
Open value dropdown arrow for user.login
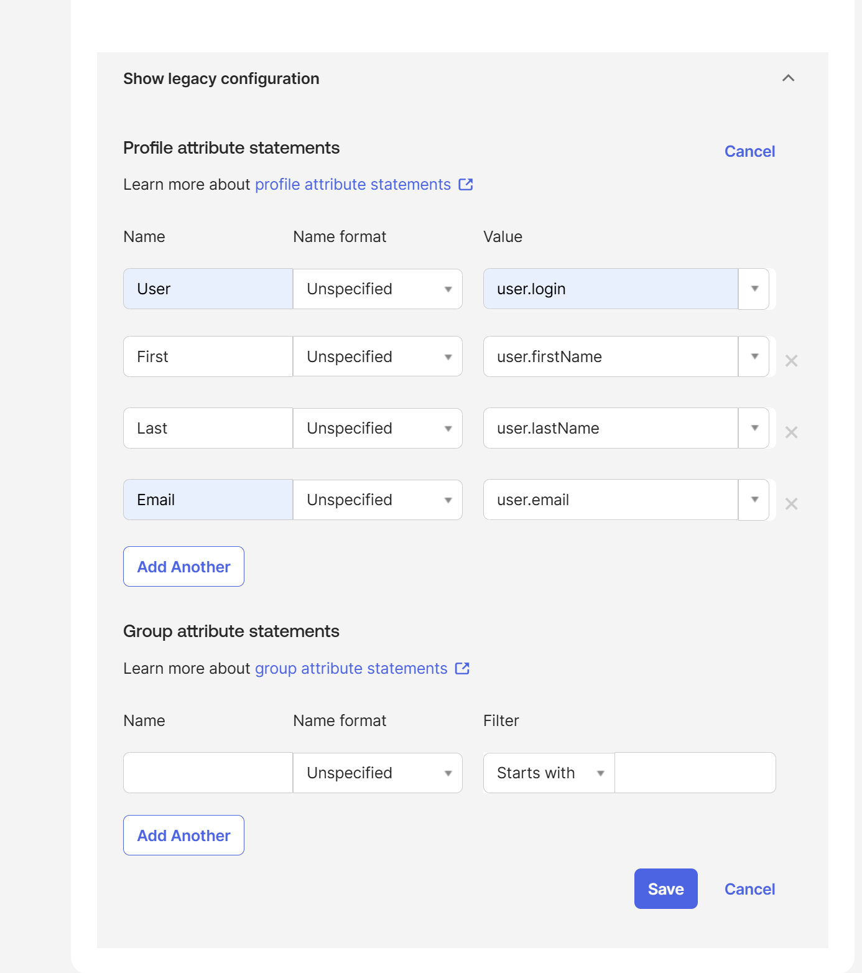tap(754, 289)
